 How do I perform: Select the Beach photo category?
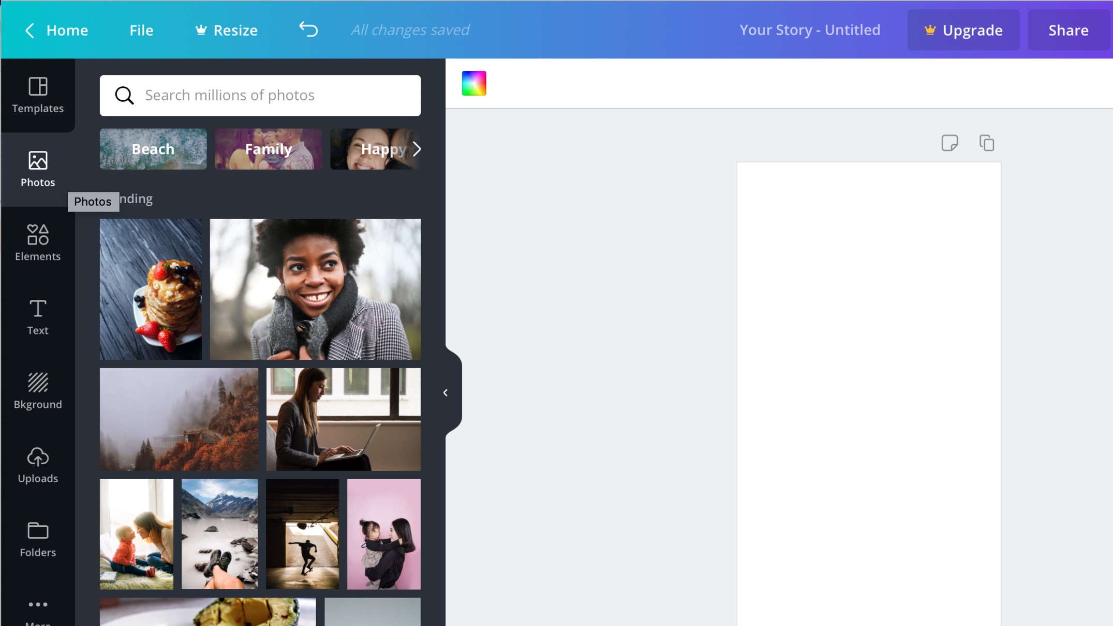click(153, 149)
